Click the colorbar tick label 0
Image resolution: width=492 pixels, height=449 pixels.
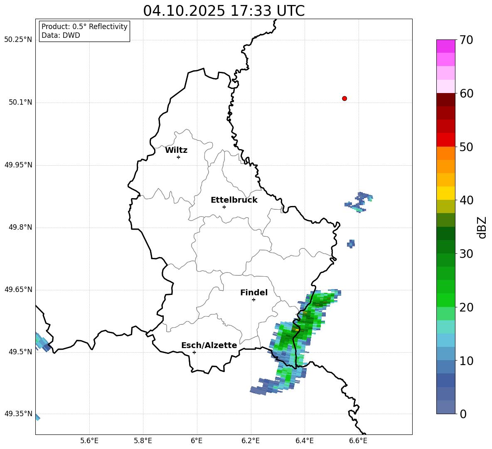click(463, 414)
